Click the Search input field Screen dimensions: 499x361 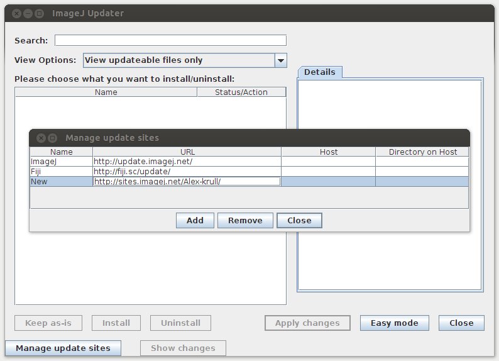coord(170,40)
